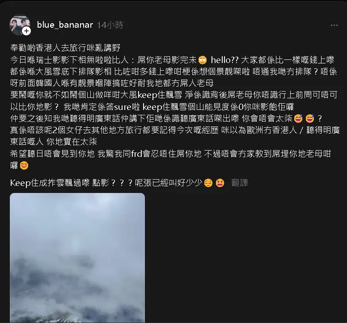Viewport: 347px width, 323px height.
Task: Tap the plus follow badge on avatar
Action: [x=26, y=31]
